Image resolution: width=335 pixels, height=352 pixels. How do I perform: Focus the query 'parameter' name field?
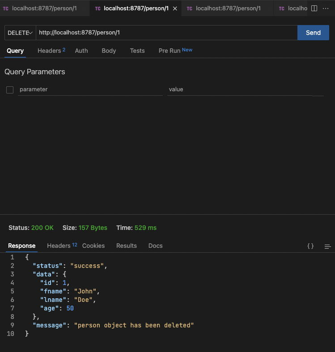(x=90, y=89)
